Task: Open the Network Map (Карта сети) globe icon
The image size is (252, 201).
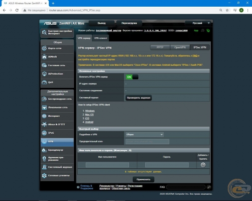Action: (x=44, y=48)
